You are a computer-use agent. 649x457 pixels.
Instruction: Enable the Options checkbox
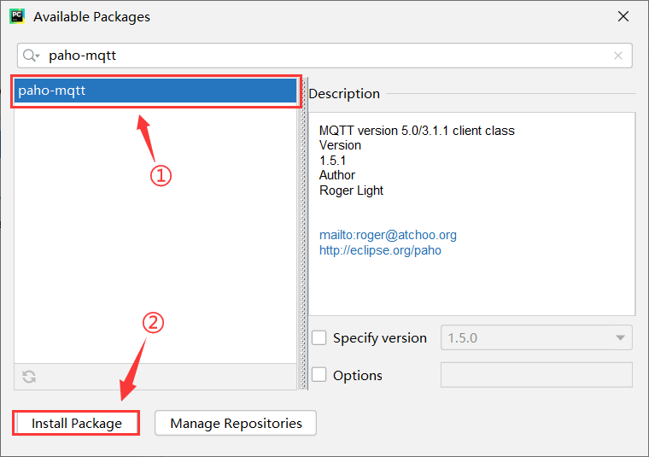coord(319,375)
